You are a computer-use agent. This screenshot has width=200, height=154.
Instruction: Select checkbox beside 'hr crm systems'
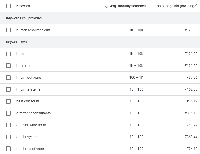coord(8,89)
